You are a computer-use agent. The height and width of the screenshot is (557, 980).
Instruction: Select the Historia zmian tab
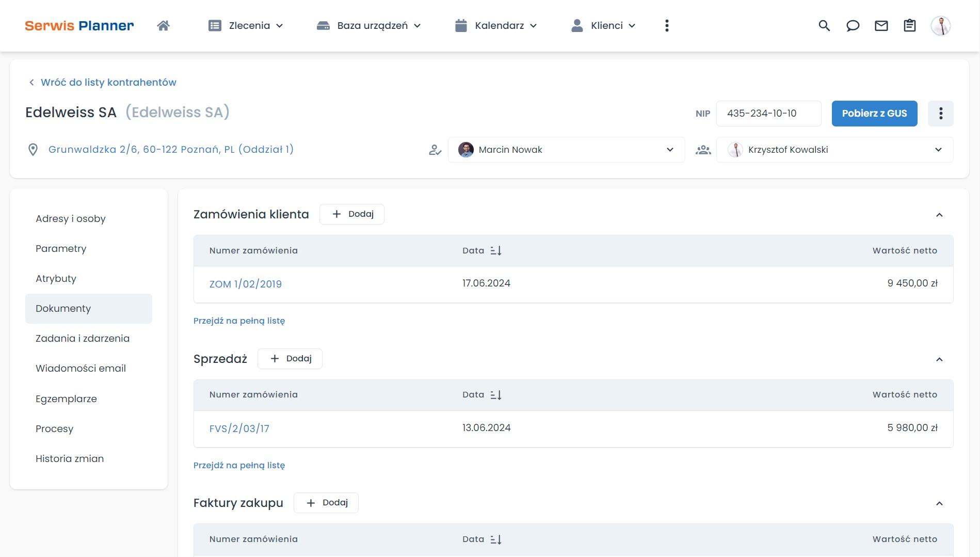pyautogui.click(x=89, y=459)
